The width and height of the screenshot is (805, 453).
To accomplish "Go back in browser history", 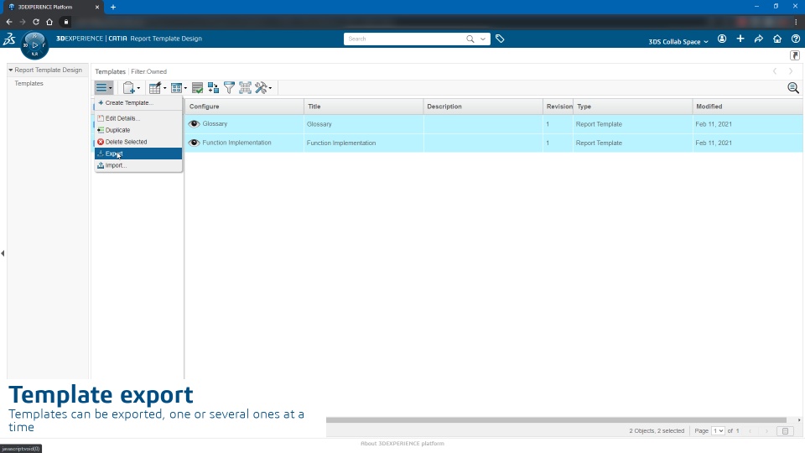I will coord(9,22).
